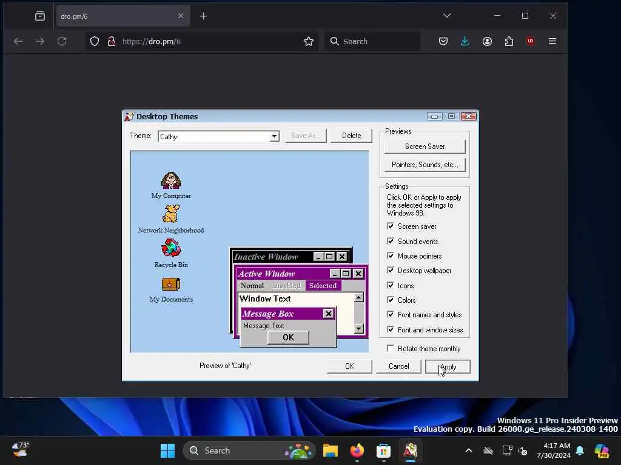The width and height of the screenshot is (621, 465).
Task: Click the Screen Saver preview button
Action: (x=425, y=147)
